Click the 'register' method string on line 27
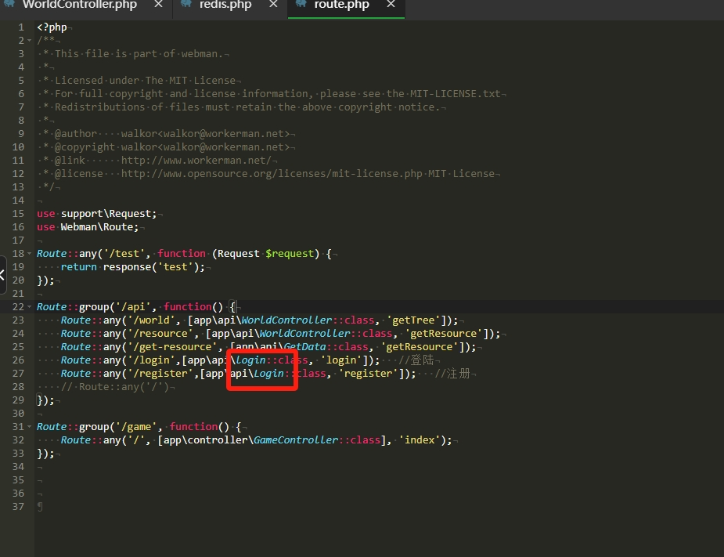This screenshot has height=557, width=724. point(369,374)
